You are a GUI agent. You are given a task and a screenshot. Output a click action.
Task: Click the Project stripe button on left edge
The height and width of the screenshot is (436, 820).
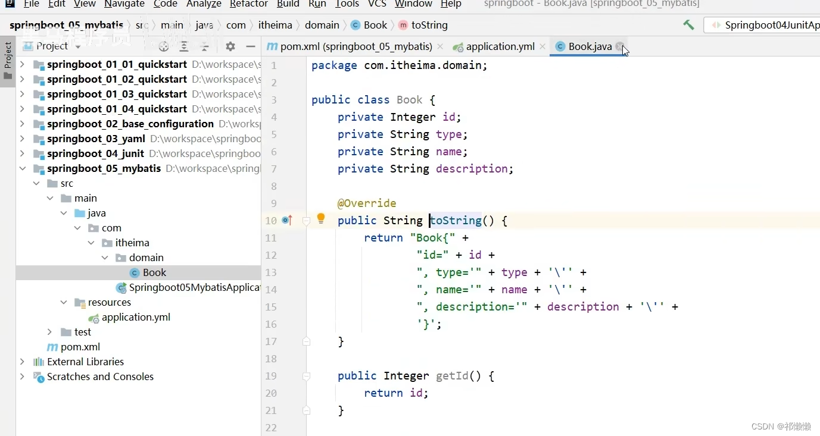[x=8, y=58]
